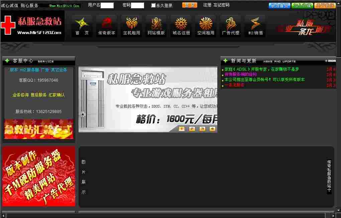
Task: Click the horizontal scrollbar at page bottom
Action: coord(167,216)
